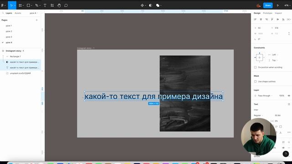Align selection to the bottom
Viewport: 292px width, 164px height.
coord(283,19)
